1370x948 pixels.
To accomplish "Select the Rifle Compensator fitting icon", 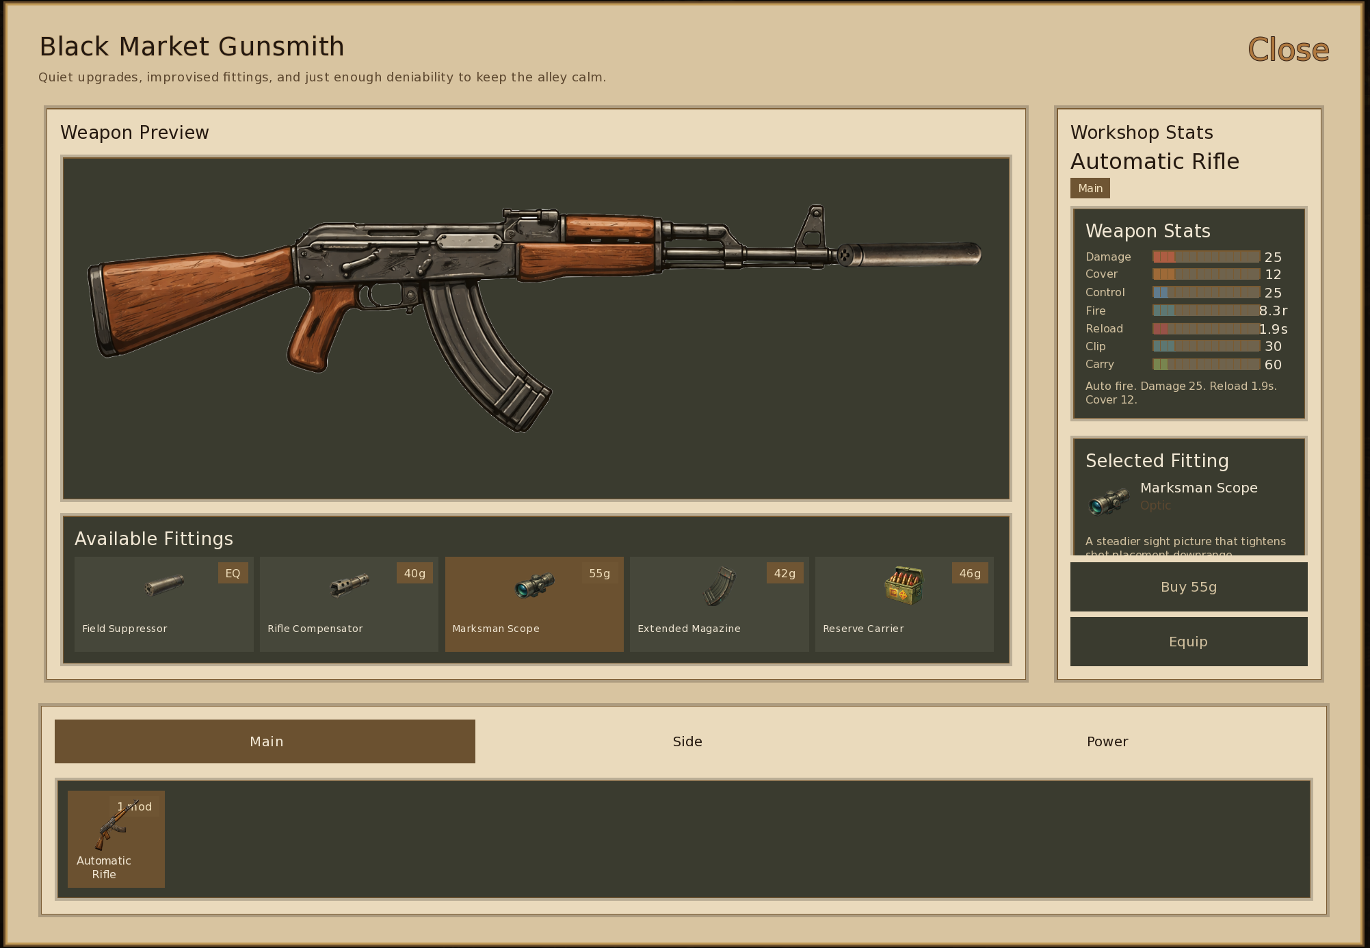I will click(x=350, y=585).
